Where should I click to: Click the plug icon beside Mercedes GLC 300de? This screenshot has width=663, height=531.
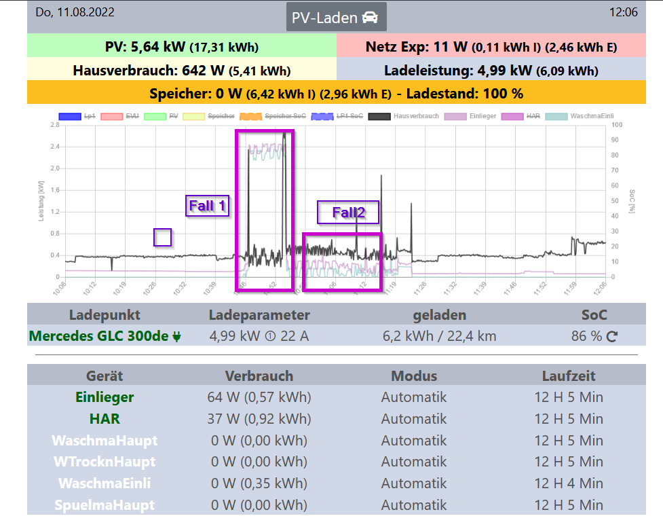pos(177,336)
